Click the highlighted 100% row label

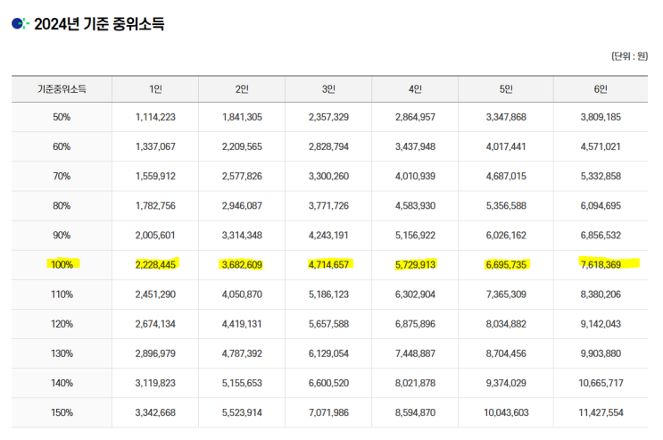pos(62,265)
